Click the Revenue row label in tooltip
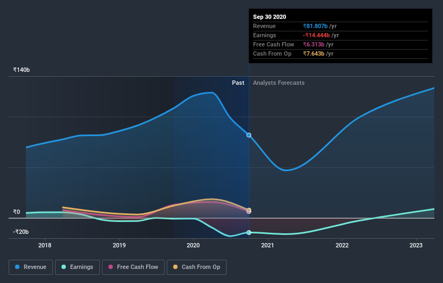Image resolution: width=443 pixels, height=283 pixels. pyautogui.click(x=264, y=26)
